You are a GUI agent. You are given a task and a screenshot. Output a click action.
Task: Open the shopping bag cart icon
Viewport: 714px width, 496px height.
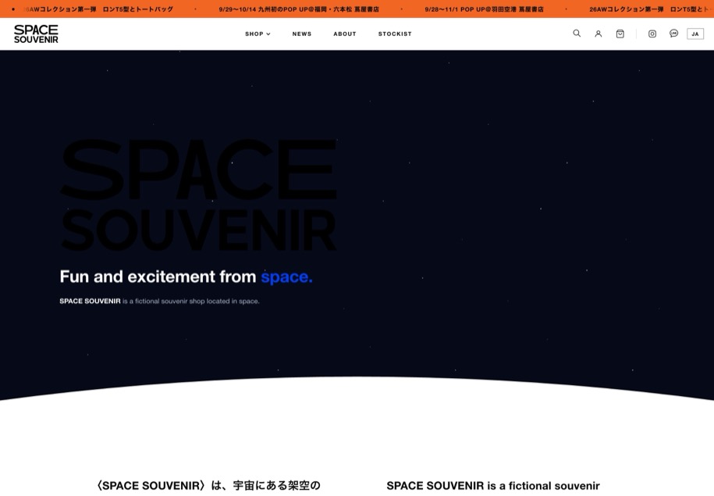(620, 34)
